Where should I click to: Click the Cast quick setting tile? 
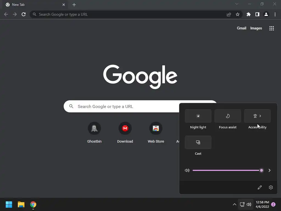click(x=198, y=142)
